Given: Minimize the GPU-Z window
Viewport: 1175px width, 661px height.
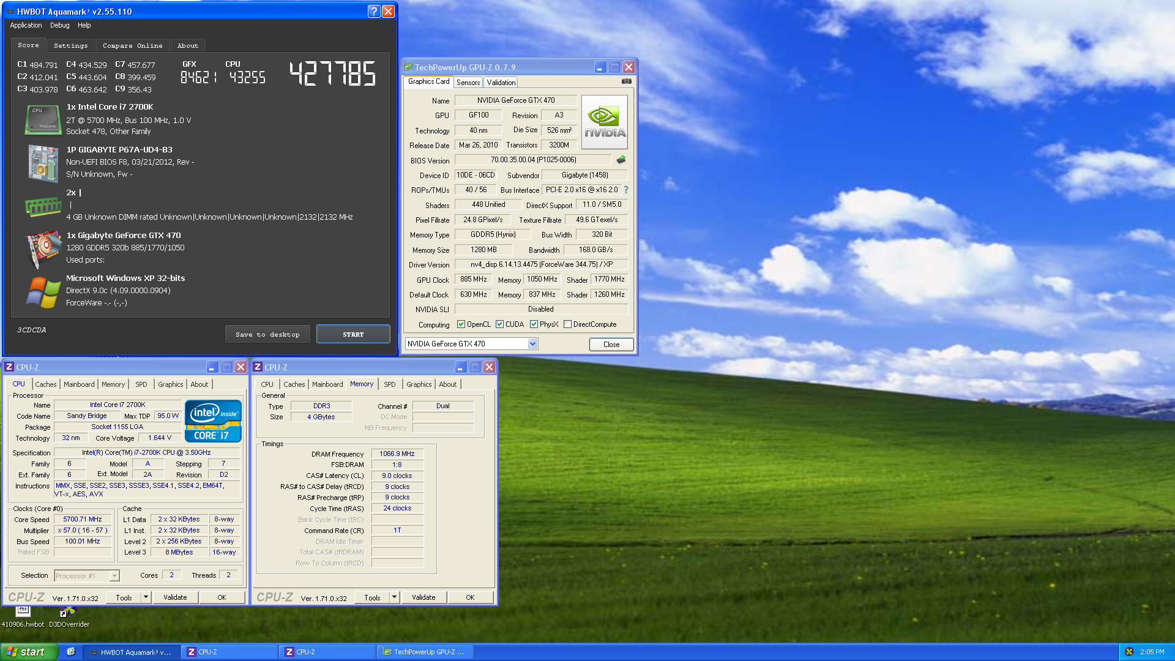Looking at the screenshot, I should tap(600, 67).
